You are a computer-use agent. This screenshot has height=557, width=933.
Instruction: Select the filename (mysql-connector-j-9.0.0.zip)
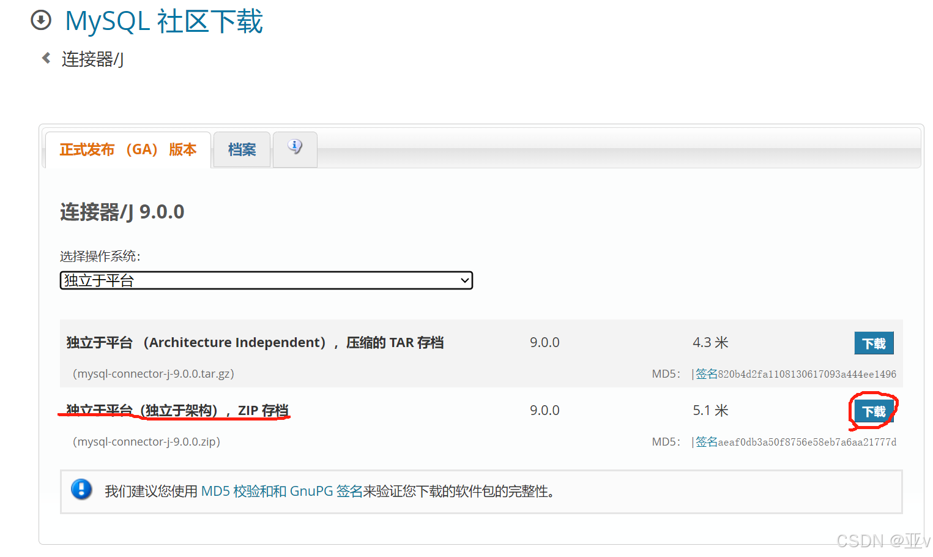pyautogui.click(x=146, y=442)
